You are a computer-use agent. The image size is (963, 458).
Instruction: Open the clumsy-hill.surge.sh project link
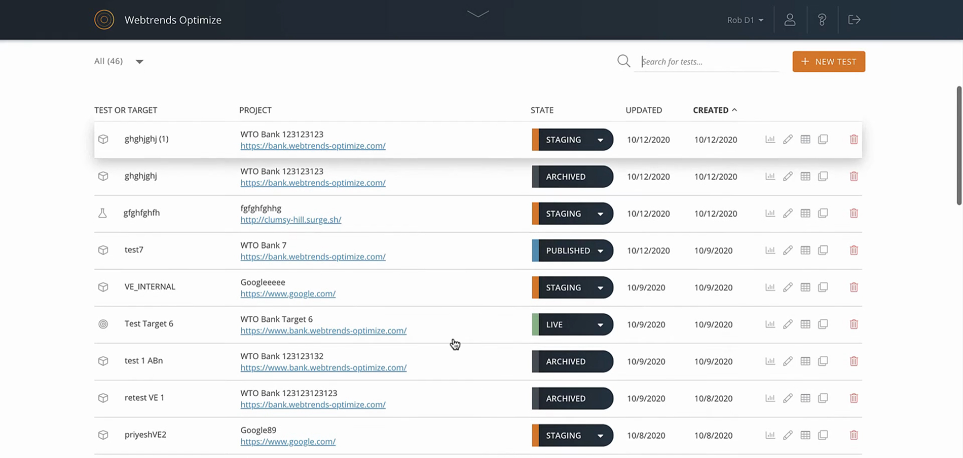(x=291, y=220)
